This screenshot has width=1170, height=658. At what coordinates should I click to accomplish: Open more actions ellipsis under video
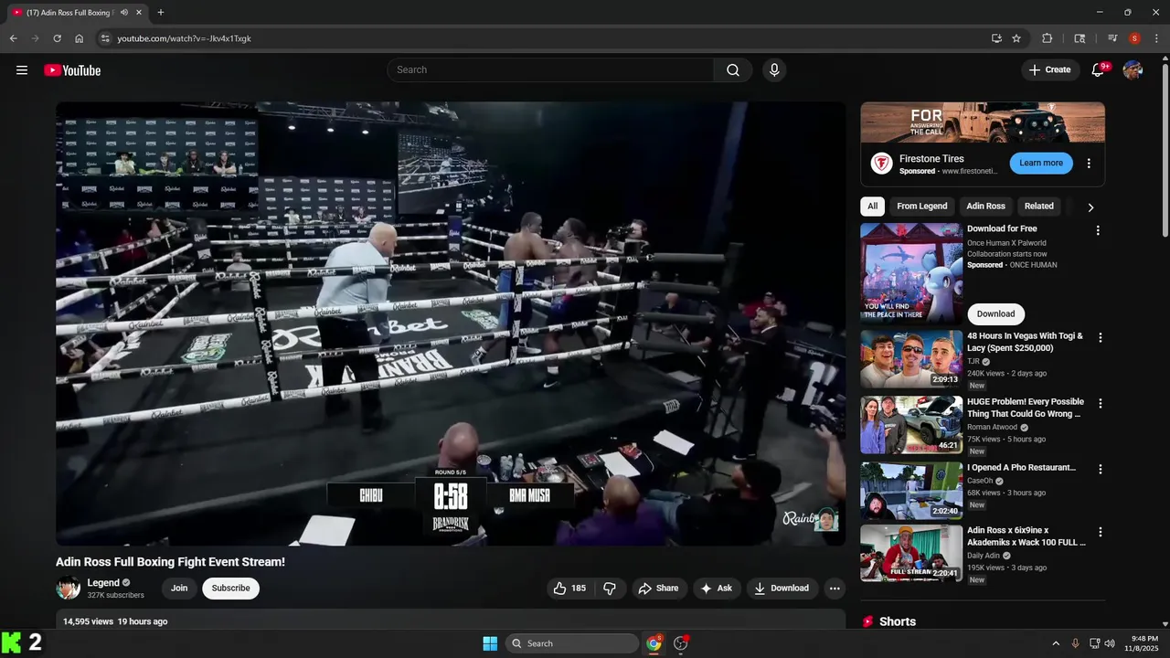(x=835, y=589)
